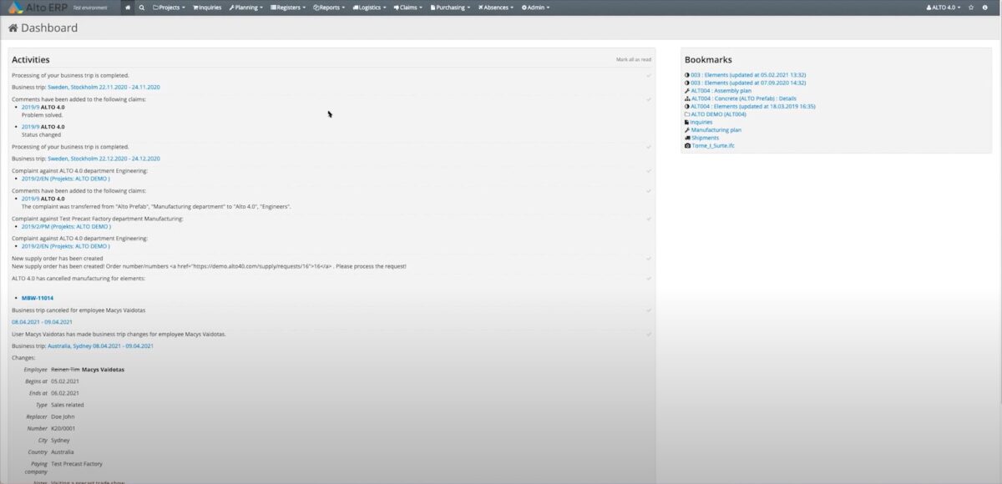Open the Reports dropdown
This screenshot has width=1002, height=484.
[x=329, y=7]
